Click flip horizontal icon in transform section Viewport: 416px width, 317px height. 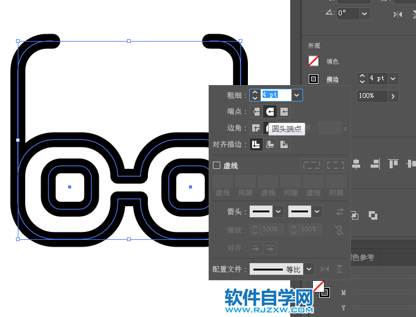point(398,14)
